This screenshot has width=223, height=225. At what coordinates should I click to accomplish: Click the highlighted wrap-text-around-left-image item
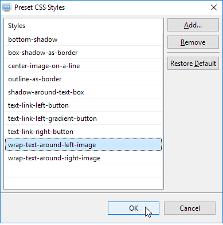tap(83, 145)
